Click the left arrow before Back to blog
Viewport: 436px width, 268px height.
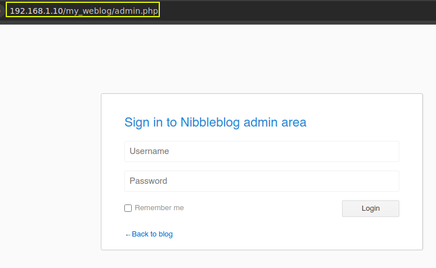128,234
